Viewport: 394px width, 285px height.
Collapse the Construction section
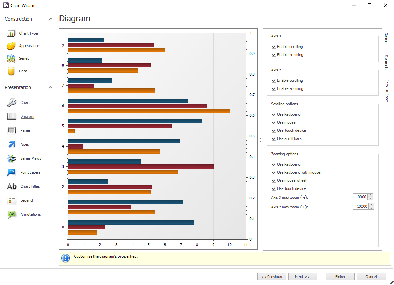51,19
